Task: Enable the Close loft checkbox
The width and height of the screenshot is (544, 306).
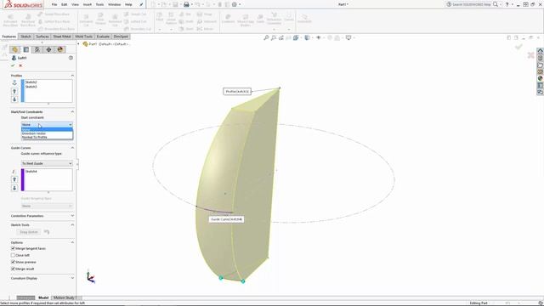Action: [x=13, y=255]
